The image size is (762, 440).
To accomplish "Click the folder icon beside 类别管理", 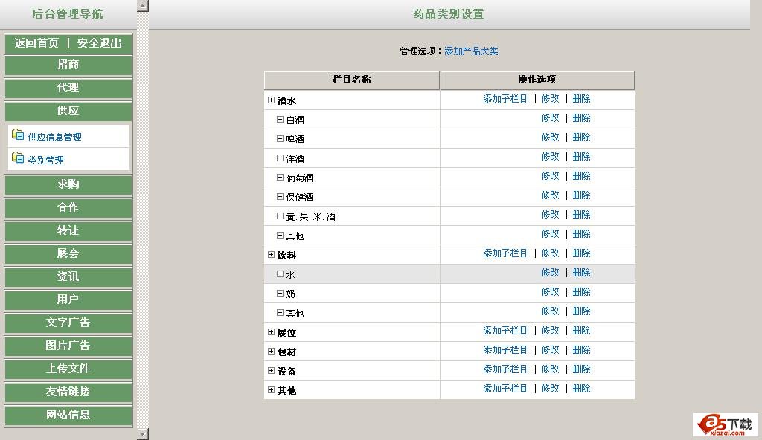I will 18,158.
